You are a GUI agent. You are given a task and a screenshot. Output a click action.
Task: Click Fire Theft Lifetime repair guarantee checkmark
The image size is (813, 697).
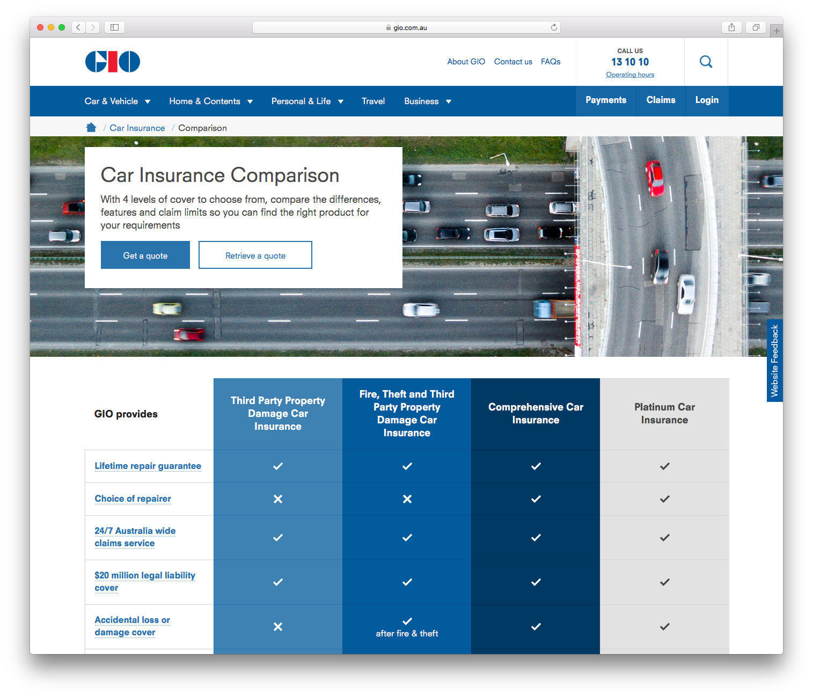[x=407, y=466]
